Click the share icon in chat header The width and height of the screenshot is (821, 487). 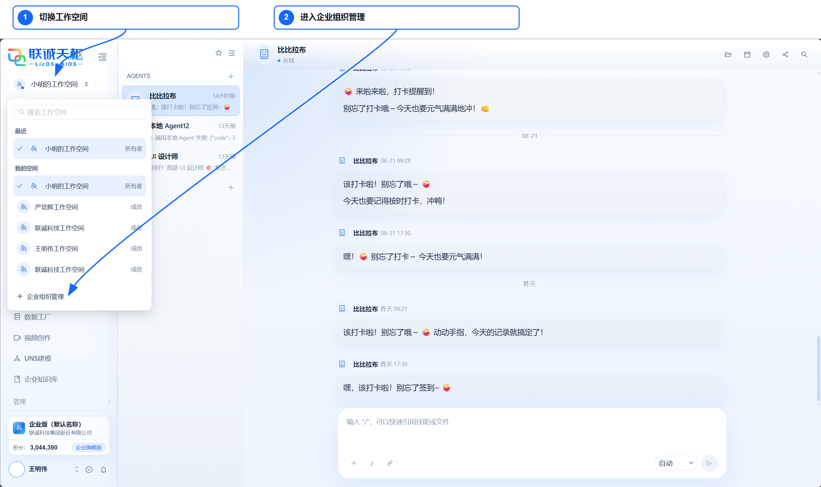(x=785, y=54)
